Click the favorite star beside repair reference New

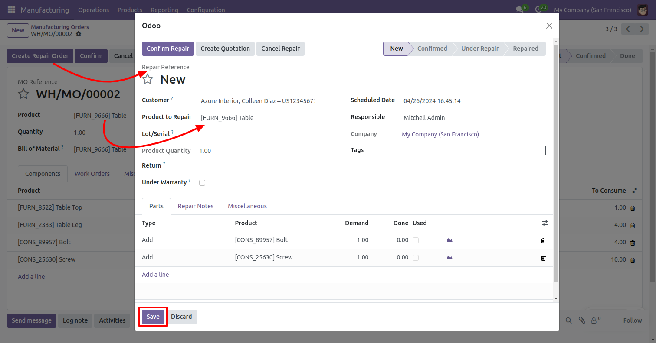tap(148, 79)
